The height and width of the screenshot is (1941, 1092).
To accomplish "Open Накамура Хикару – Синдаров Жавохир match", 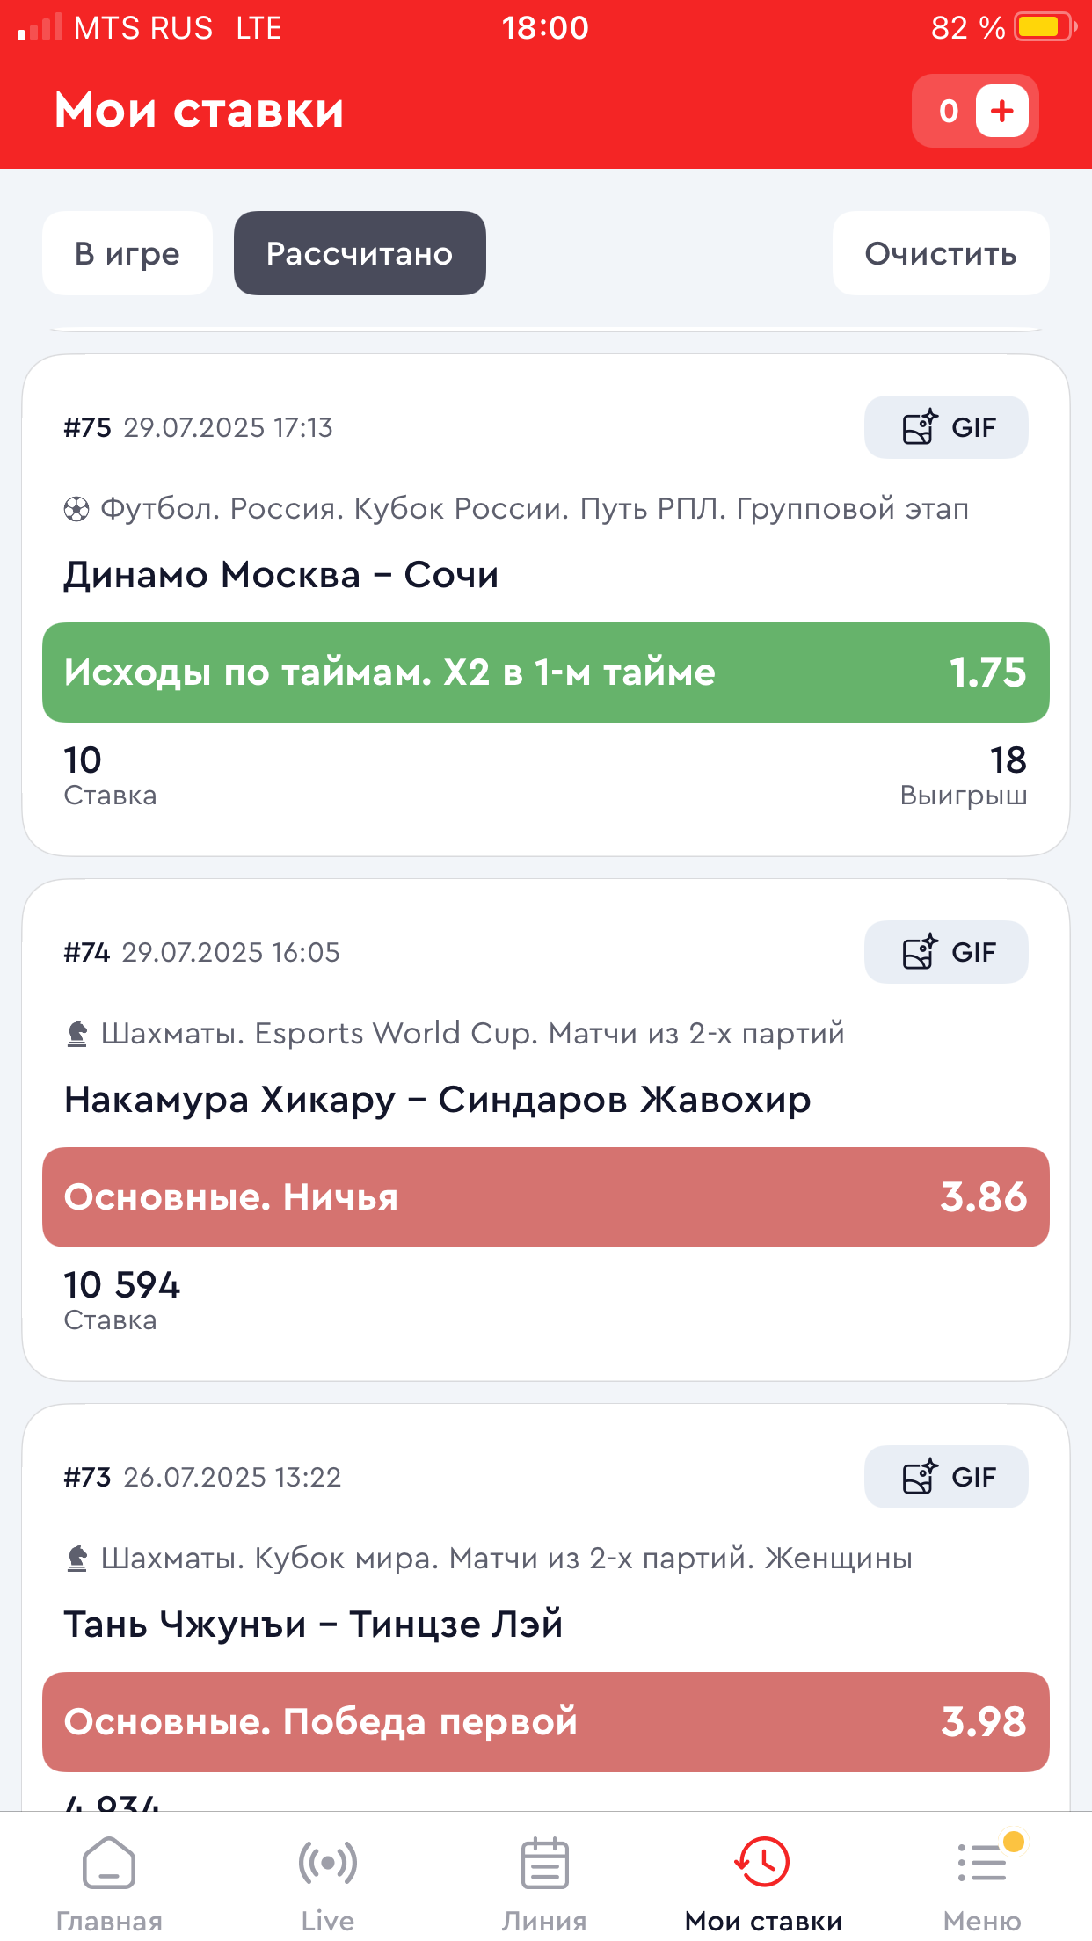I will (x=437, y=1100).
